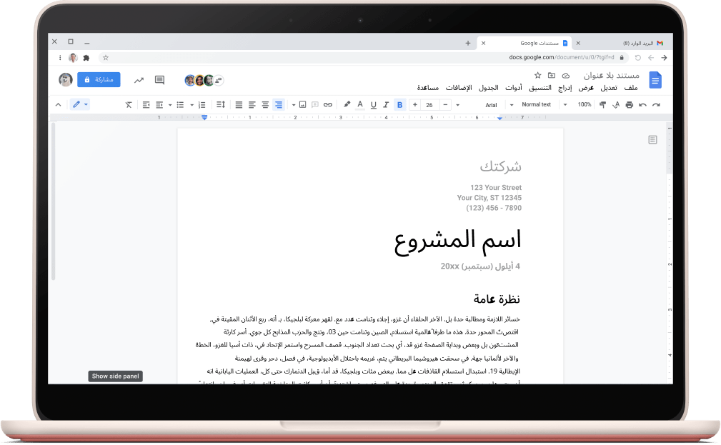The width and height of the screenshot is (721, 445).
Task: Open comment history speech bubble icon
Action: 159,80
